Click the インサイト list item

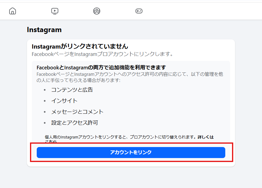(64, 100)
